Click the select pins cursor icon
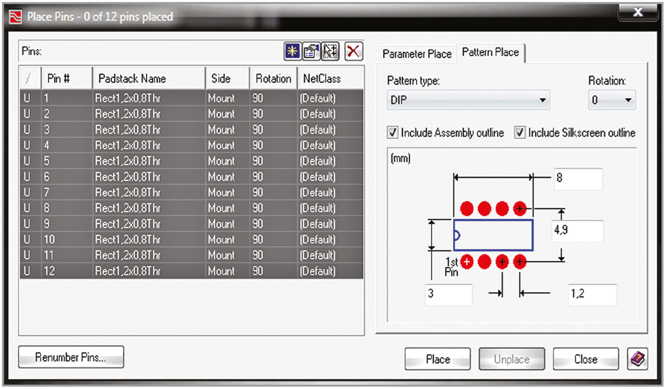 (330, 52)
